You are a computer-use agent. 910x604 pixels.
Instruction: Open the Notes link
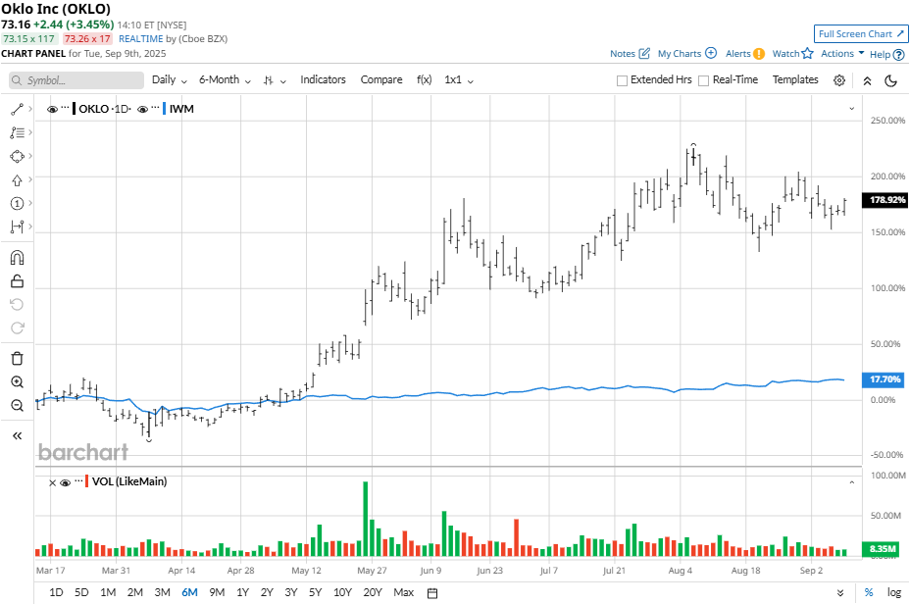point(622,53)
